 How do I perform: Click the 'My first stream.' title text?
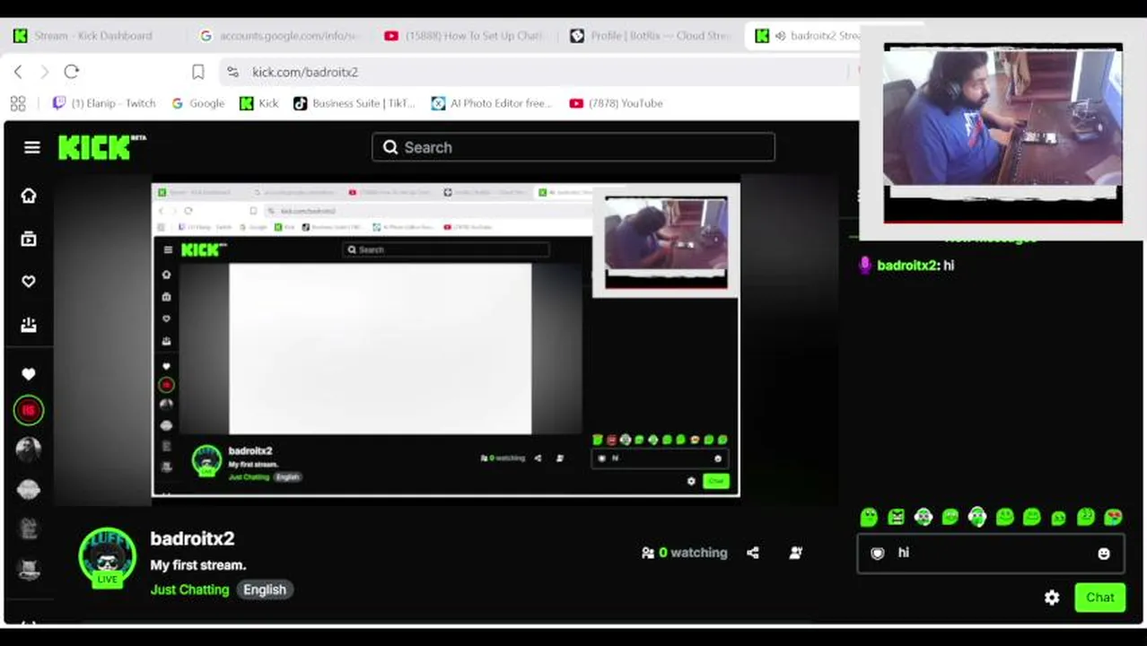coord(197,565)
